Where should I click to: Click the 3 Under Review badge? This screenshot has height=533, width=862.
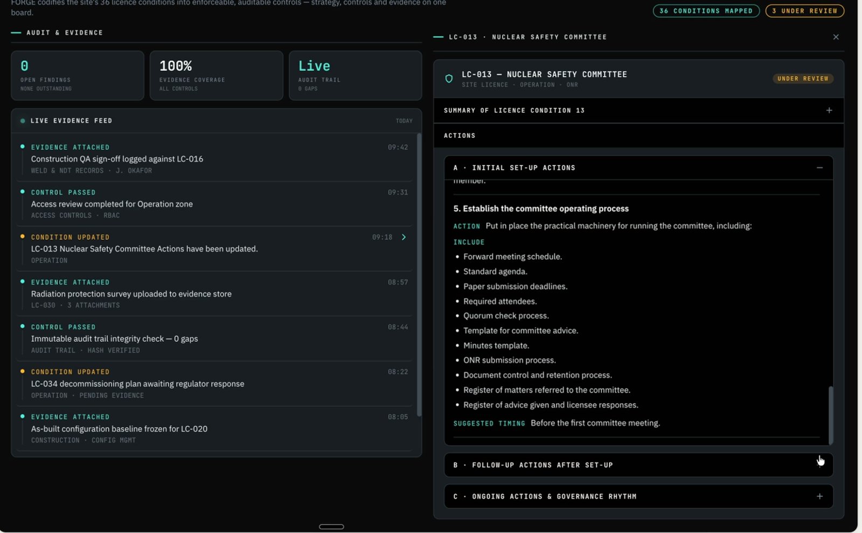(804, 11)
